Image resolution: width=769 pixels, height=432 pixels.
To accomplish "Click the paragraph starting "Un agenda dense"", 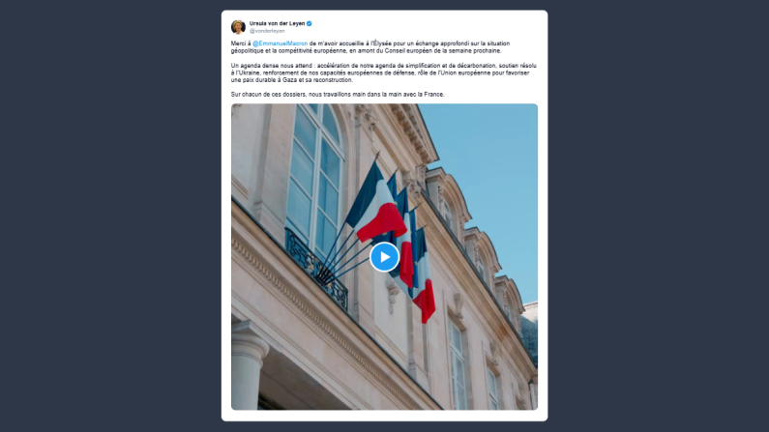I will 383,72.
